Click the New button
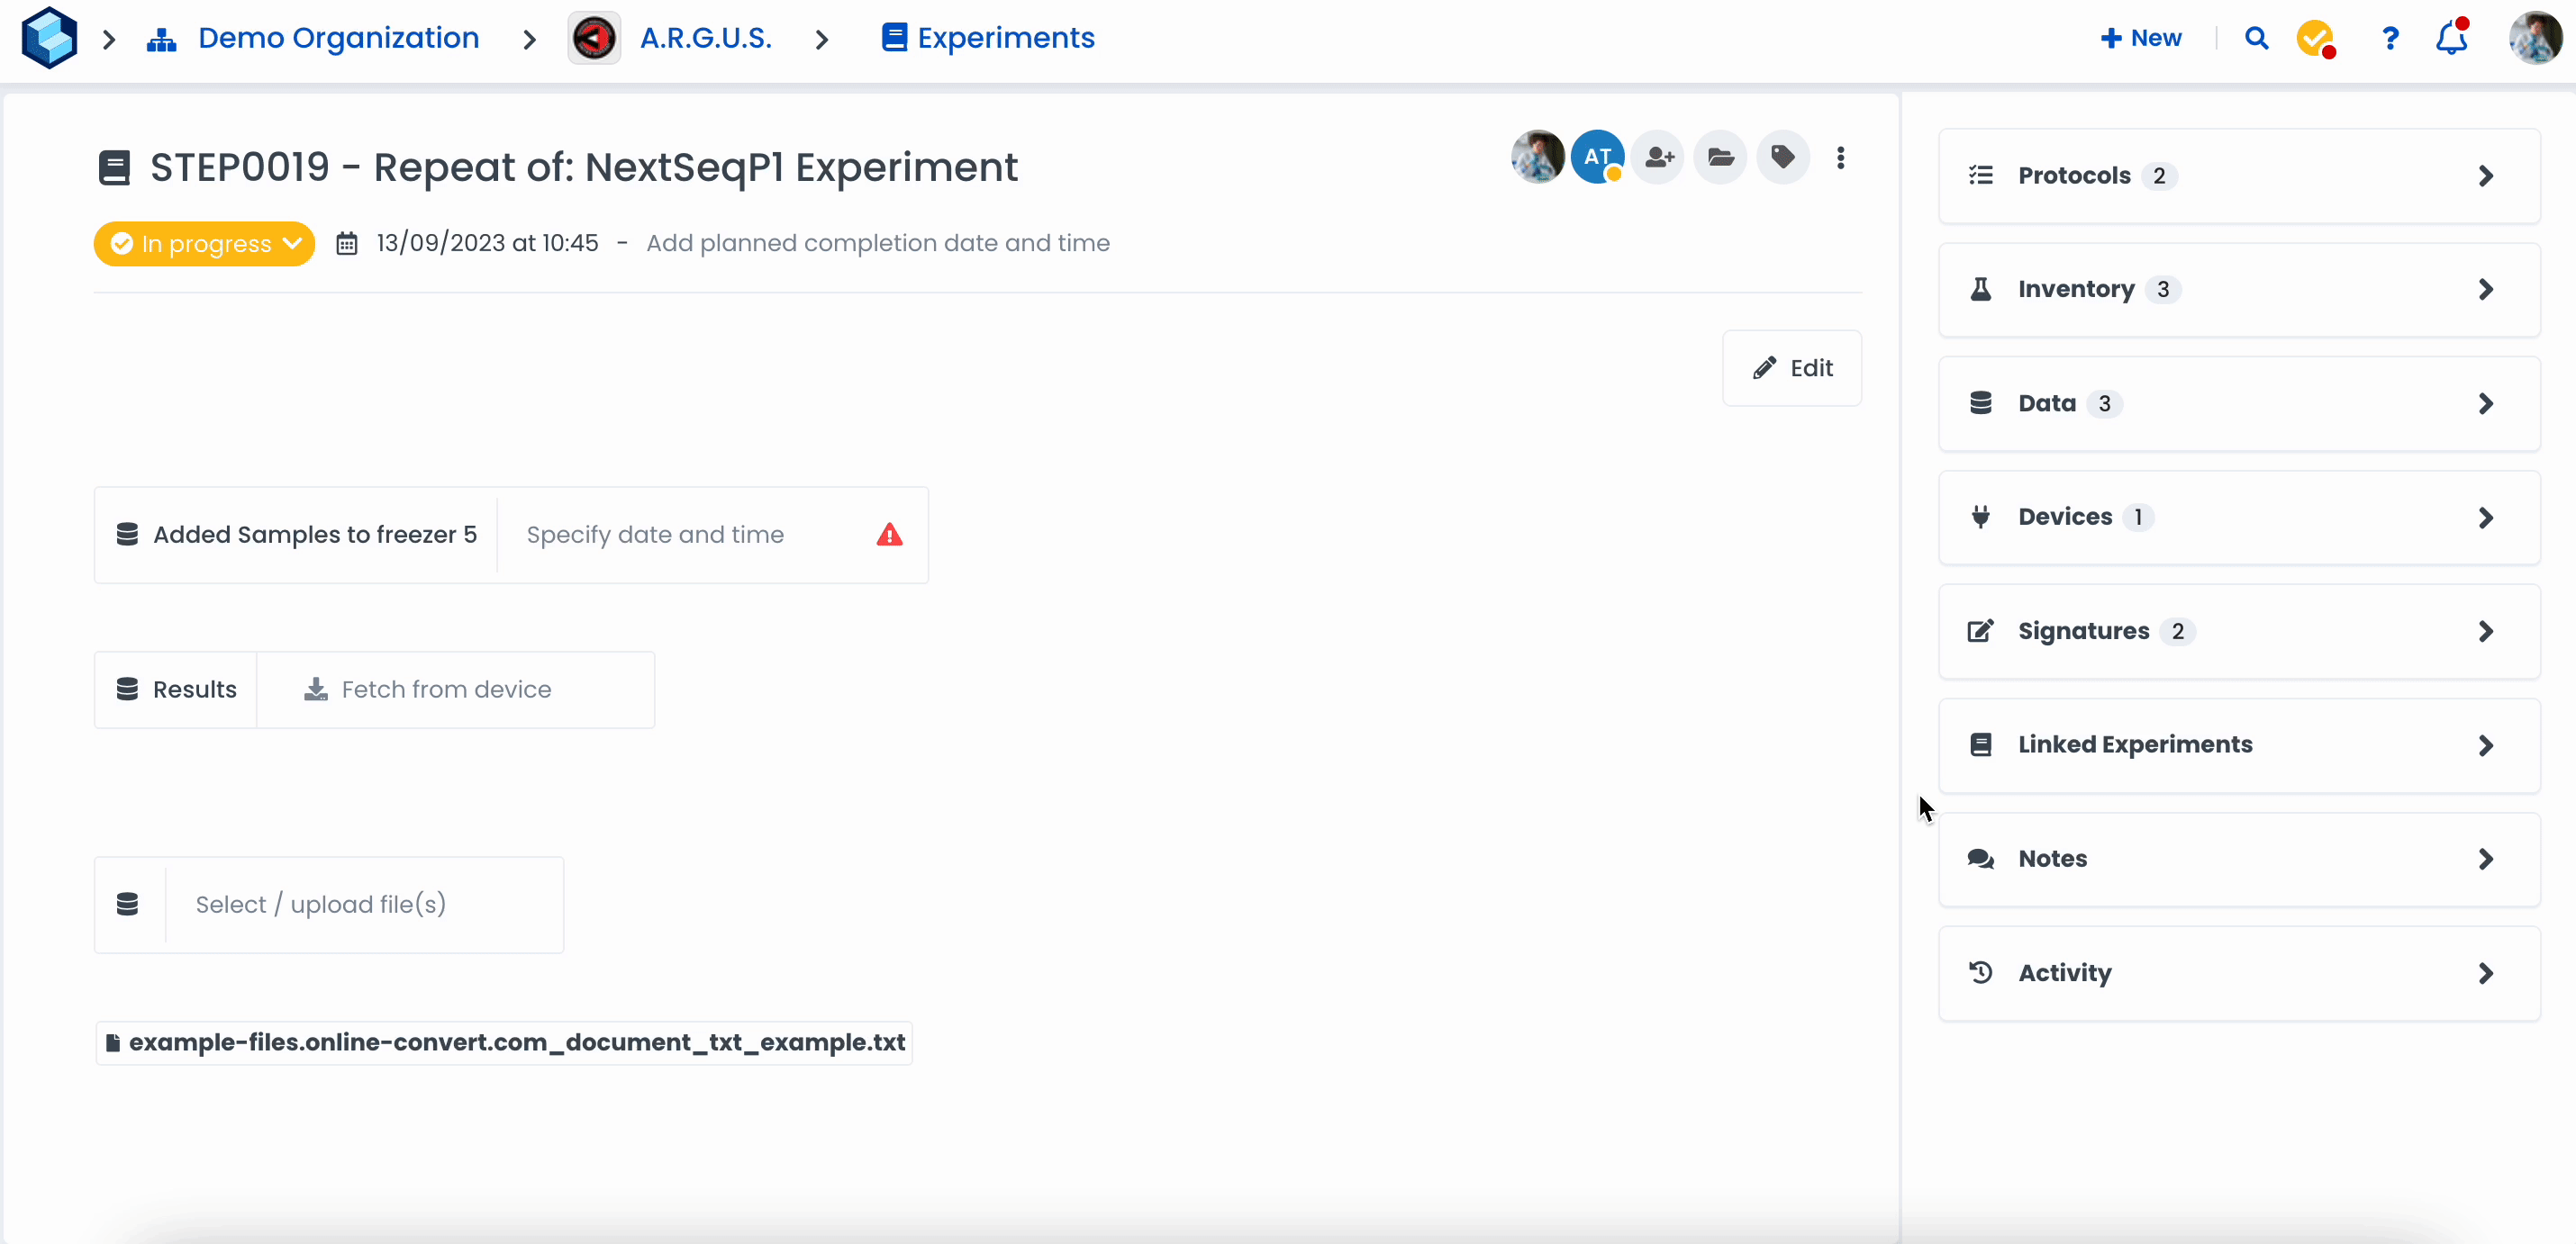Image resolution: width=2576 pixels, height=1244 pixels. coord(2141,38)
